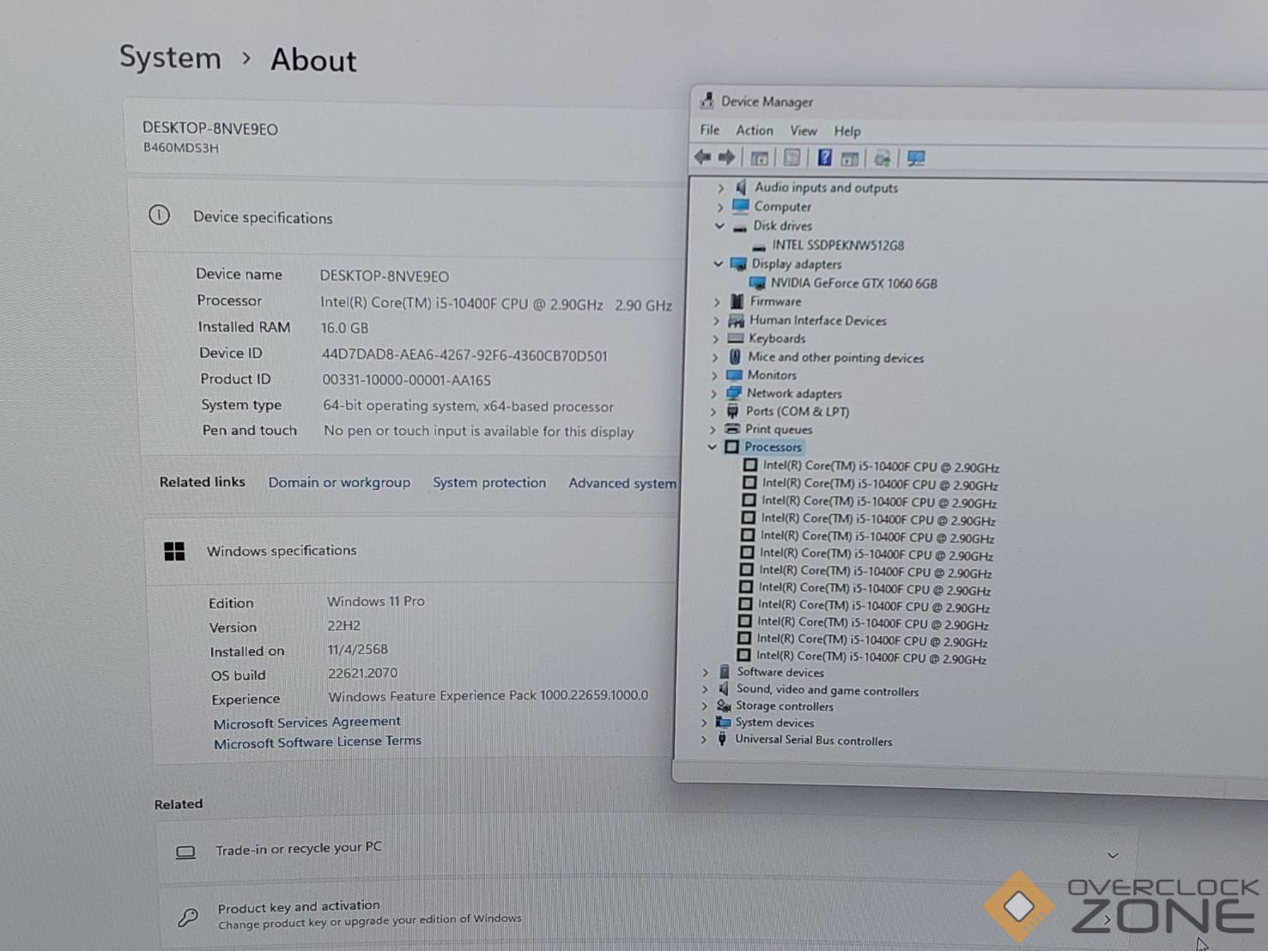Click the Device Manager title bar icon
This screenshot has height=951, width=1268.
point(707,100)
